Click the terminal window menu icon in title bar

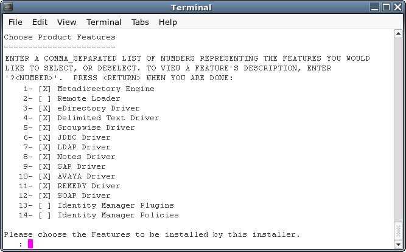9,7
